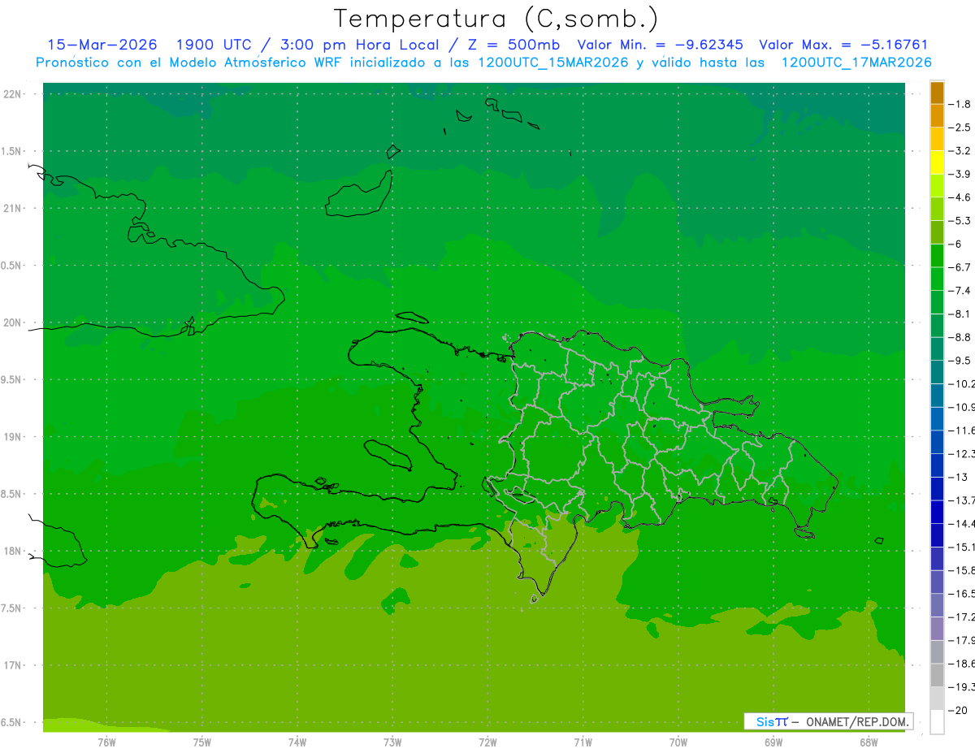
Task: Click the '-4.6' colorbar value label
Action: tap(960, 197)
